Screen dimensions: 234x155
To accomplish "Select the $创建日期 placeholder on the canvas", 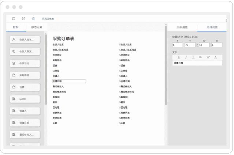I will 125,81.
